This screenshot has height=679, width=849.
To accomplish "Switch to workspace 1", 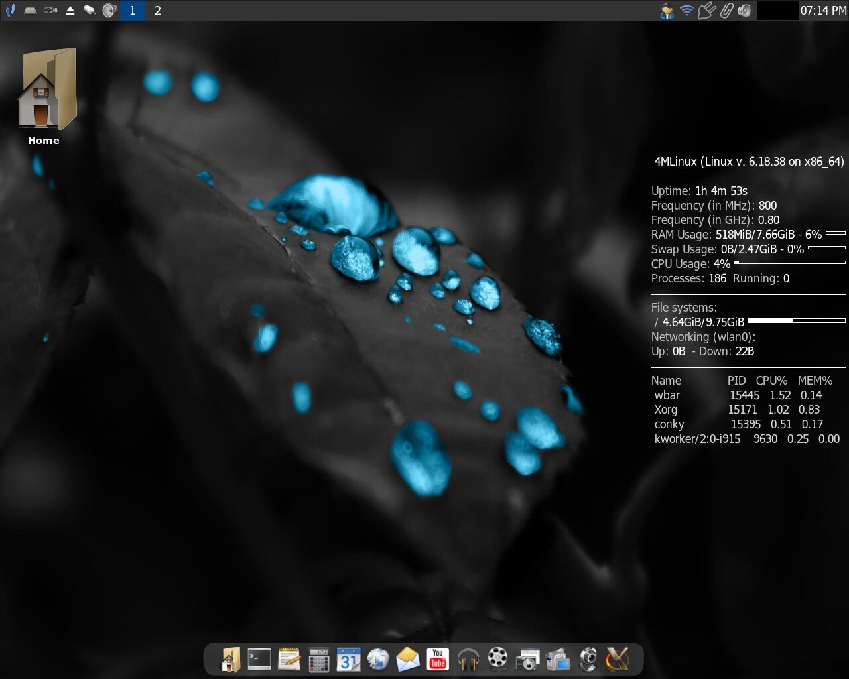I will (132, 11).
